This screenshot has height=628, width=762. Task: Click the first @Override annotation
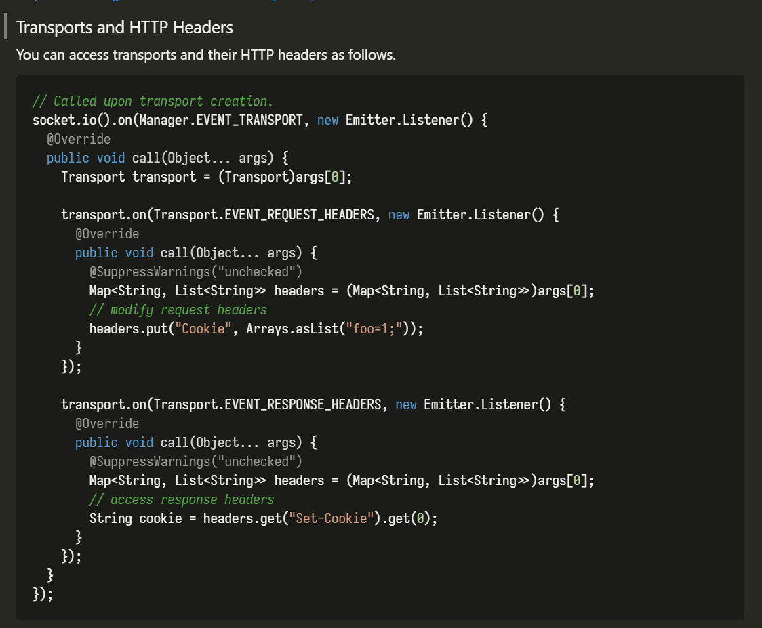79,139
